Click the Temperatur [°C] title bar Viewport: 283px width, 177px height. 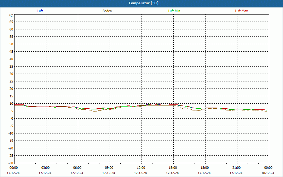tap(141, 3)
